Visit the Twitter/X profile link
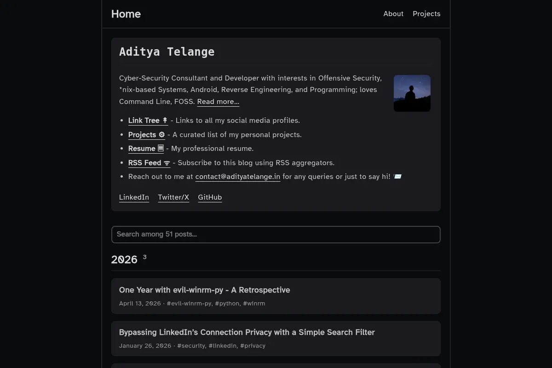Screen dimensions: 552x368 coord(173,197)
